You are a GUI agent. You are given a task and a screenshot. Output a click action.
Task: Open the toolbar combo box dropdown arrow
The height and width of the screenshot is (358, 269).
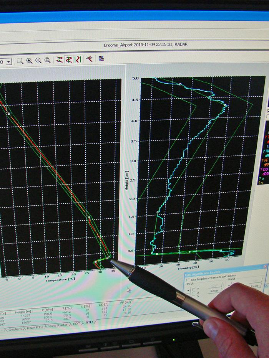[x=8, y=61]
